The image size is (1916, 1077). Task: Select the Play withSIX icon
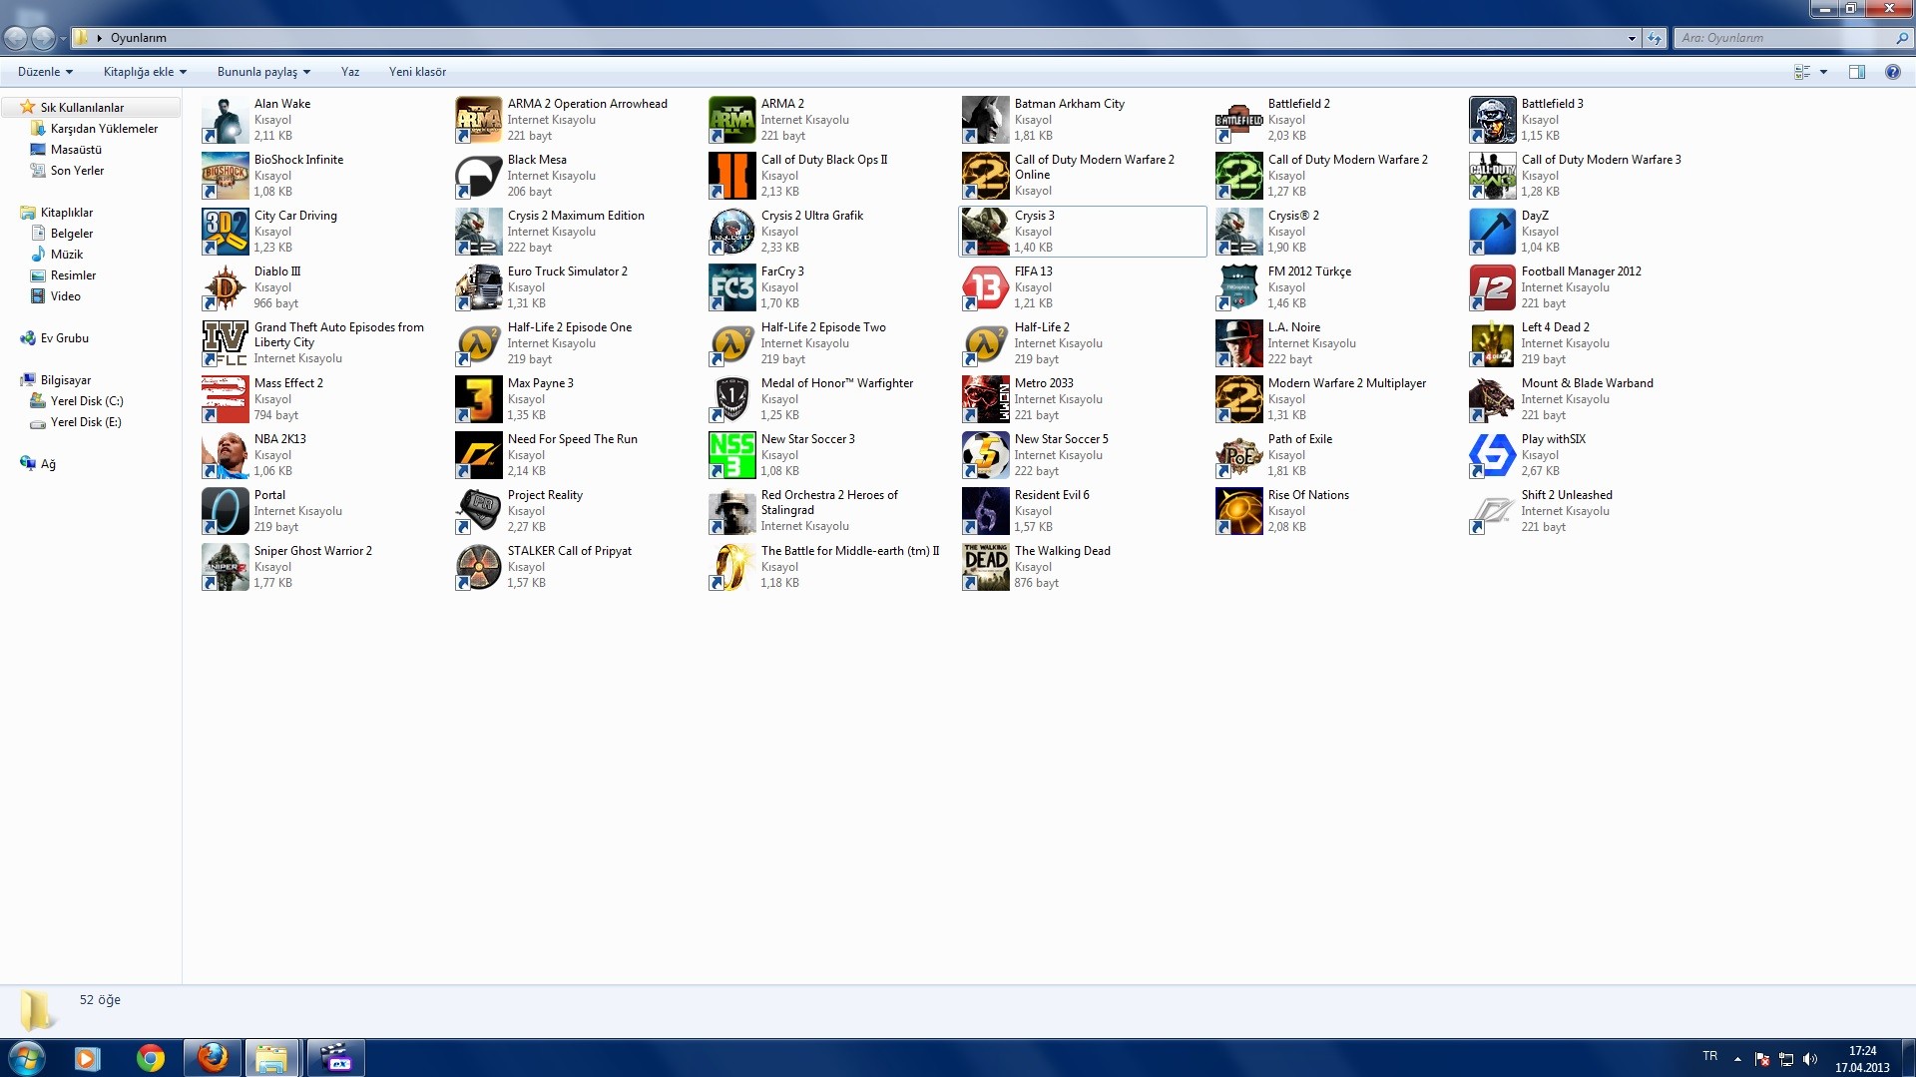click(1493, 455)
